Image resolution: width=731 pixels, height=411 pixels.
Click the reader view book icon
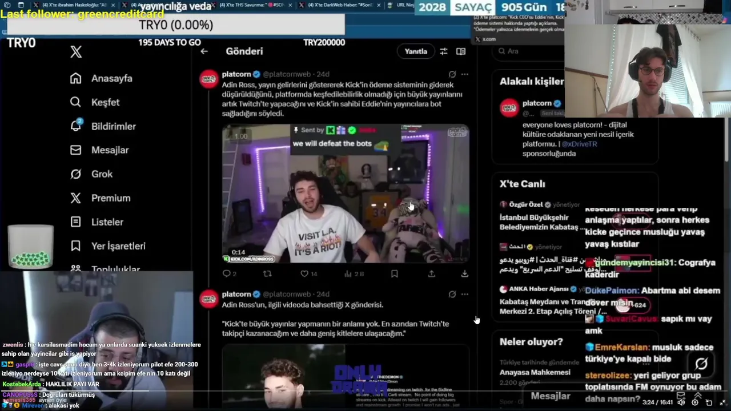pyautogui.click(x=461, y=51)
